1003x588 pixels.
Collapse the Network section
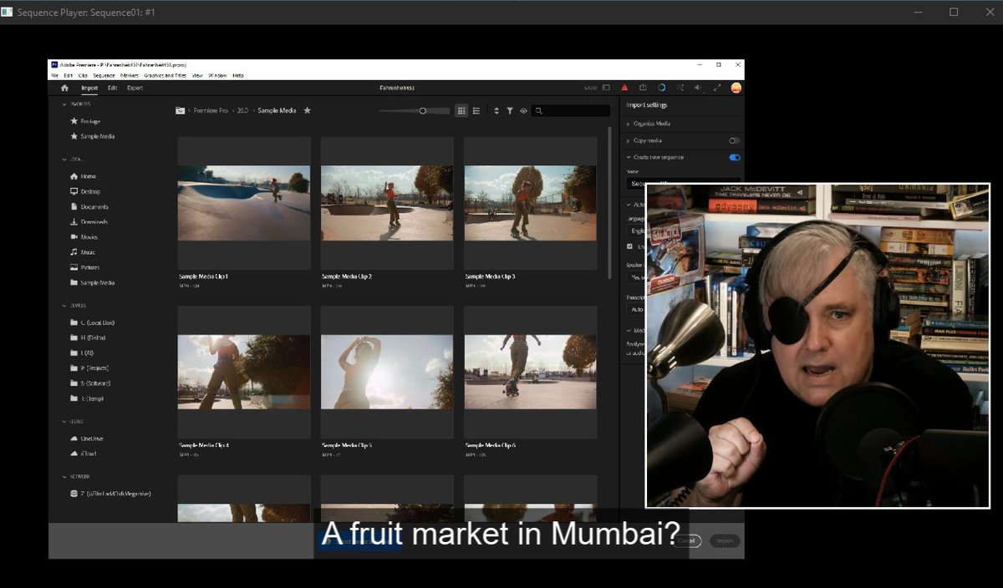coord(64,477)
